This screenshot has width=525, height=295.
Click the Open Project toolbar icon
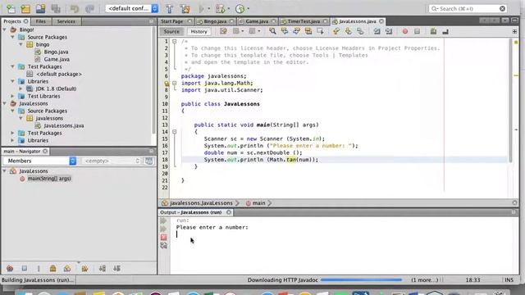[40, 9]
